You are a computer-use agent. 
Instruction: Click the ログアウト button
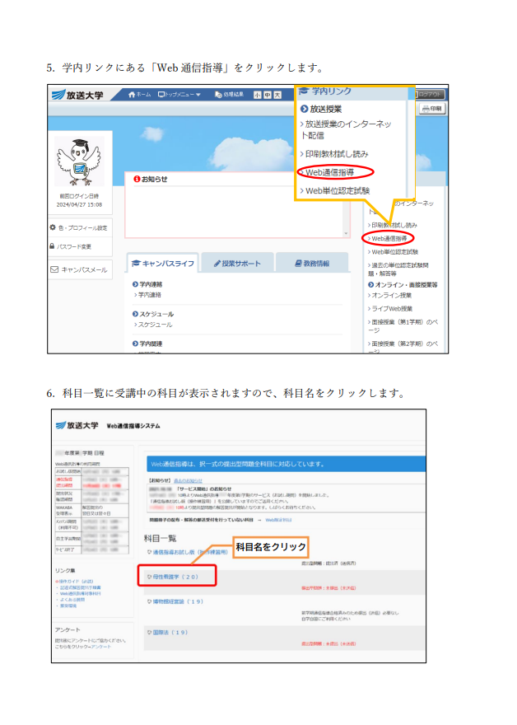point(431,94)
